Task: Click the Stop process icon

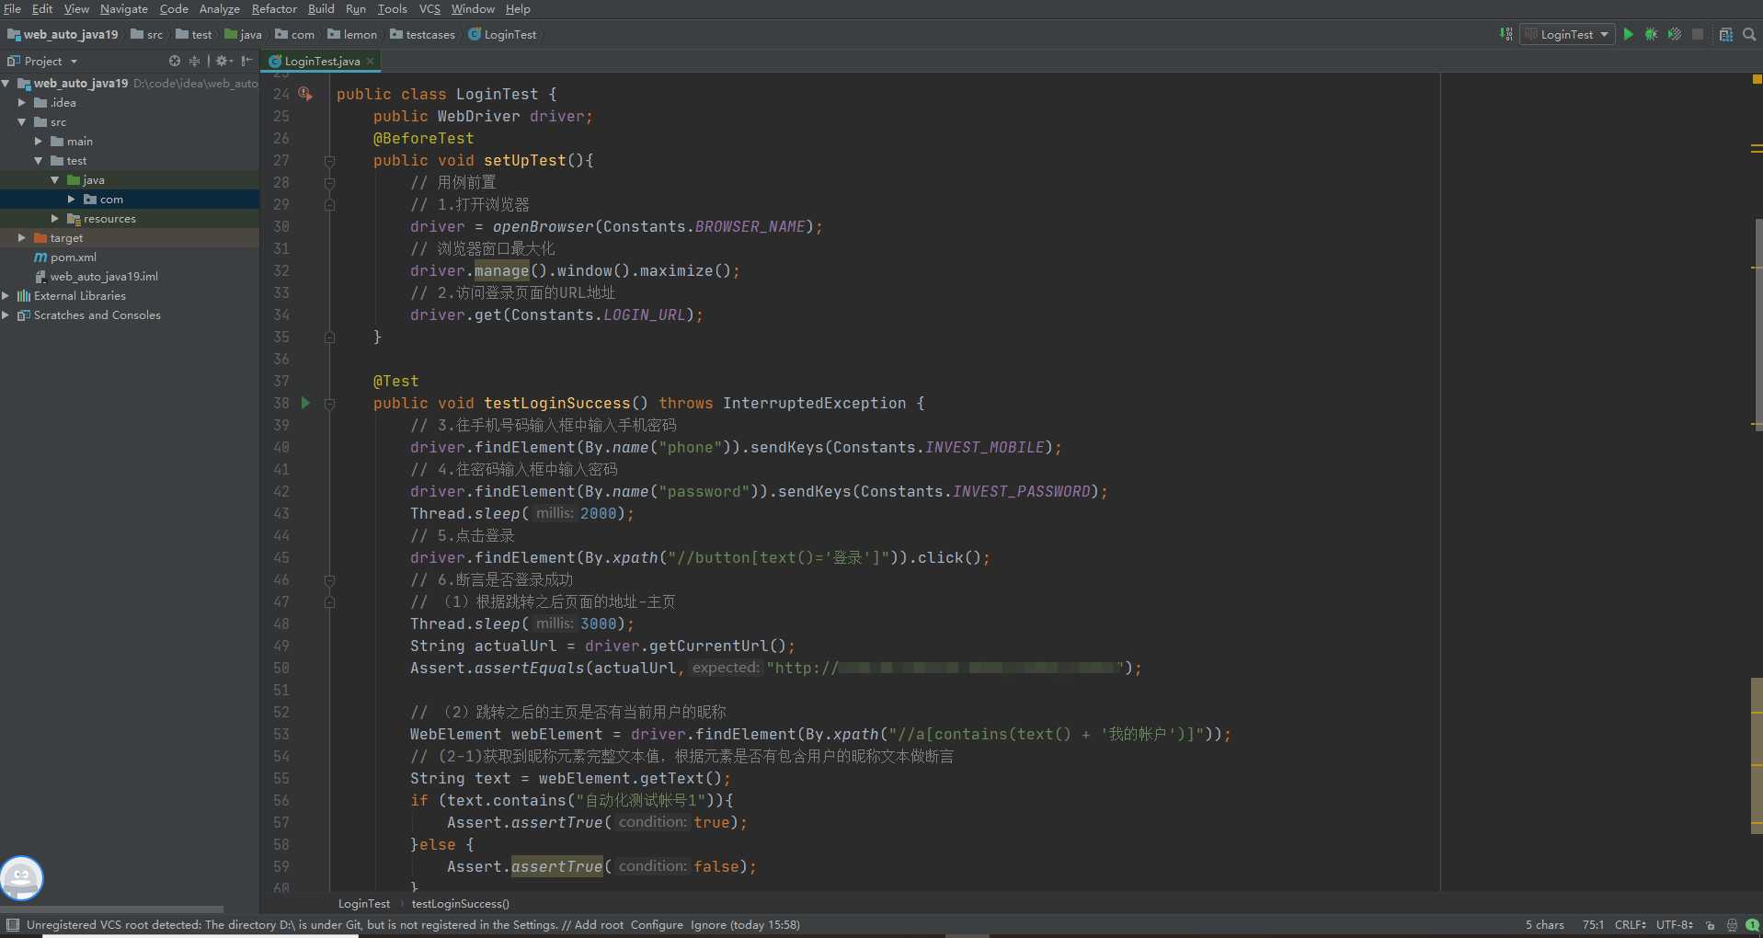Action: click(1698, 34)
